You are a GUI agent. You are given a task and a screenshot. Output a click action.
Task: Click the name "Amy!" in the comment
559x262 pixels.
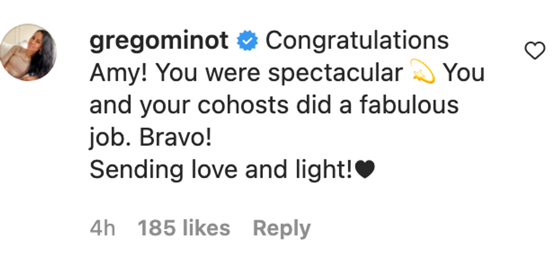(119, 73)
